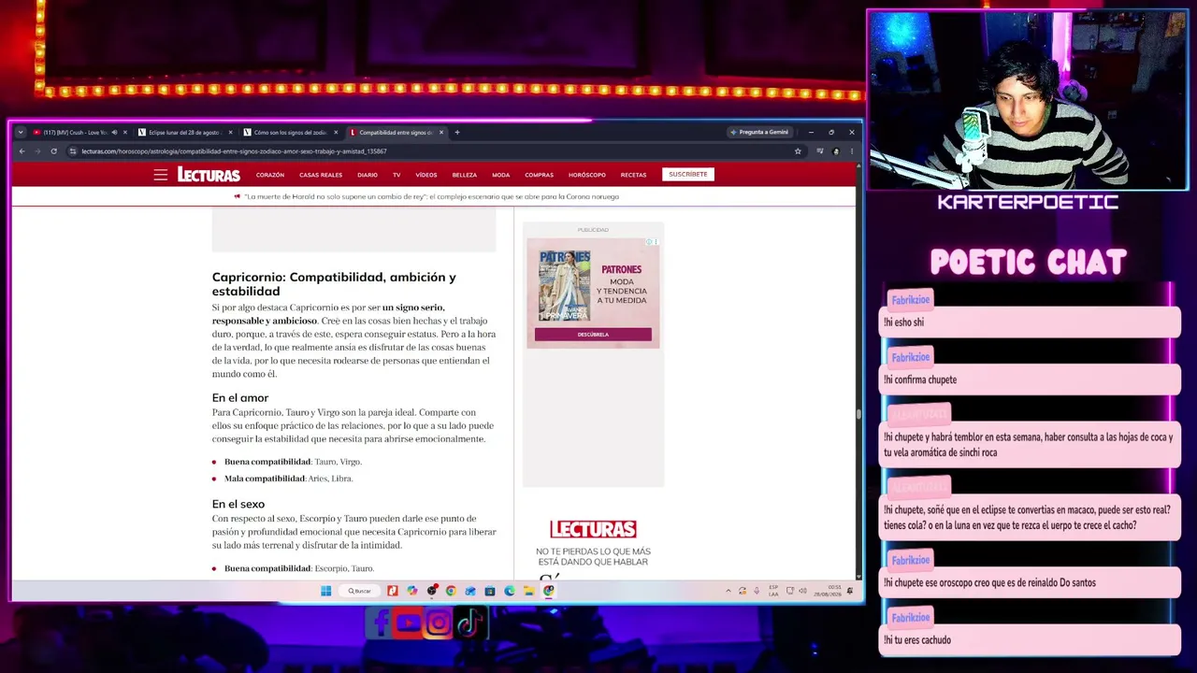Open the taskbar clock and date
The width and height of the screenshot is (1197, 673).
(x=827, y=591)
